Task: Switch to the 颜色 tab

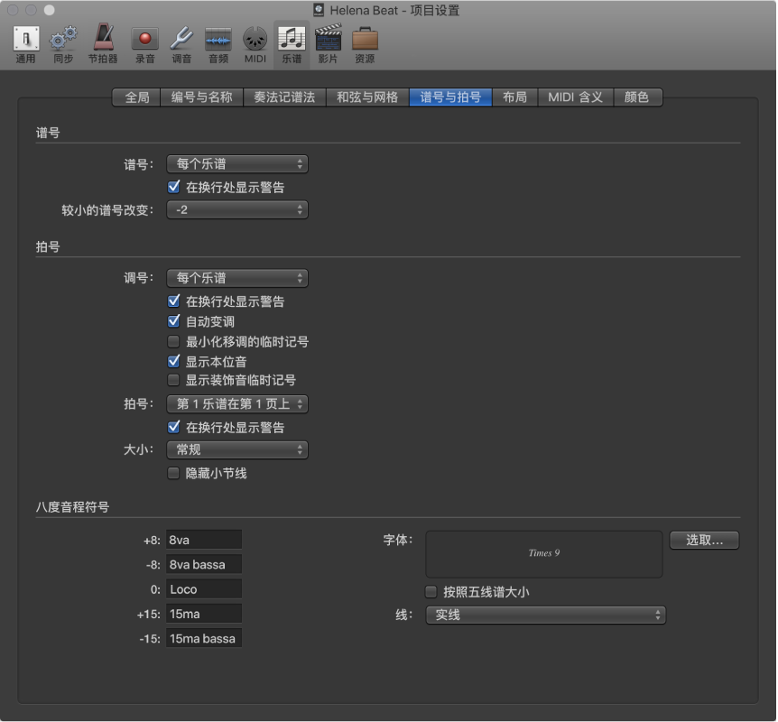Action: 637,97
